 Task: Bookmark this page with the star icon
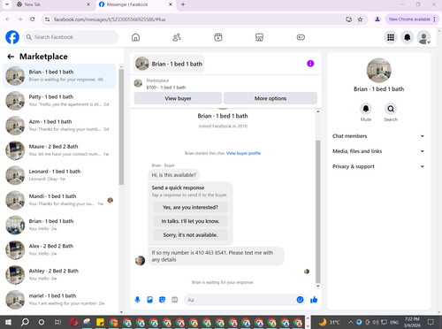(x=360, y=19)
